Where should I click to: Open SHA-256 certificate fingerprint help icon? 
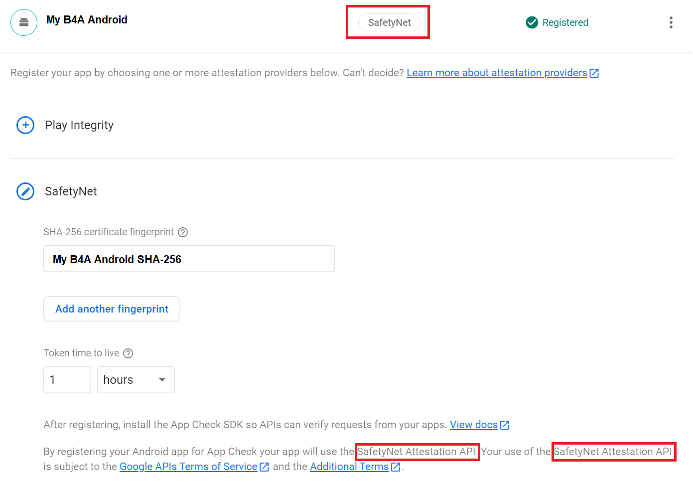pyautogui.click(x=183, y=232)
